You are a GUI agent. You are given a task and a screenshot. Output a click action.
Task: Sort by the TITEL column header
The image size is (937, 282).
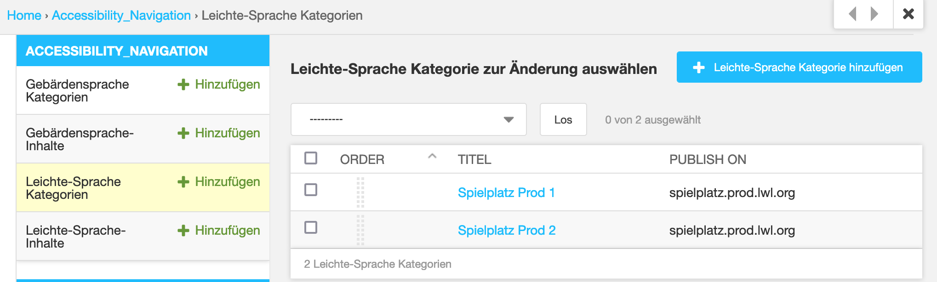[x=474, y=159]
